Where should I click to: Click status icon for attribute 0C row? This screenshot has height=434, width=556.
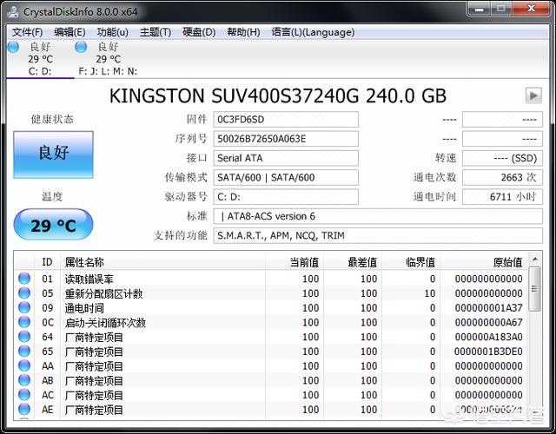pyautogui.click(x=24, y=322)
